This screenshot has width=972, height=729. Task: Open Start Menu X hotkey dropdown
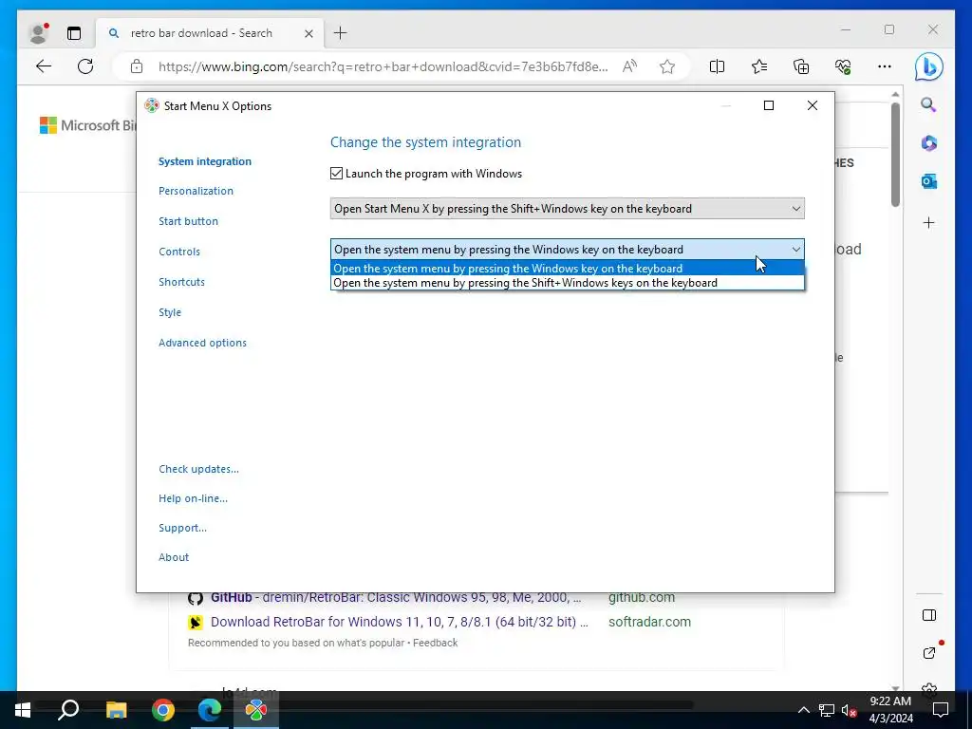568,208
